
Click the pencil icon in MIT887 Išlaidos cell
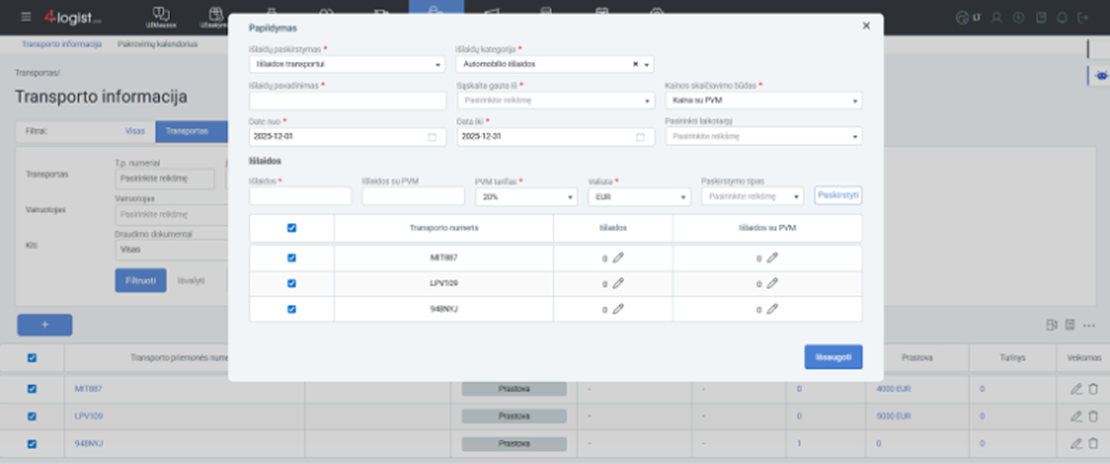(618, 258)
